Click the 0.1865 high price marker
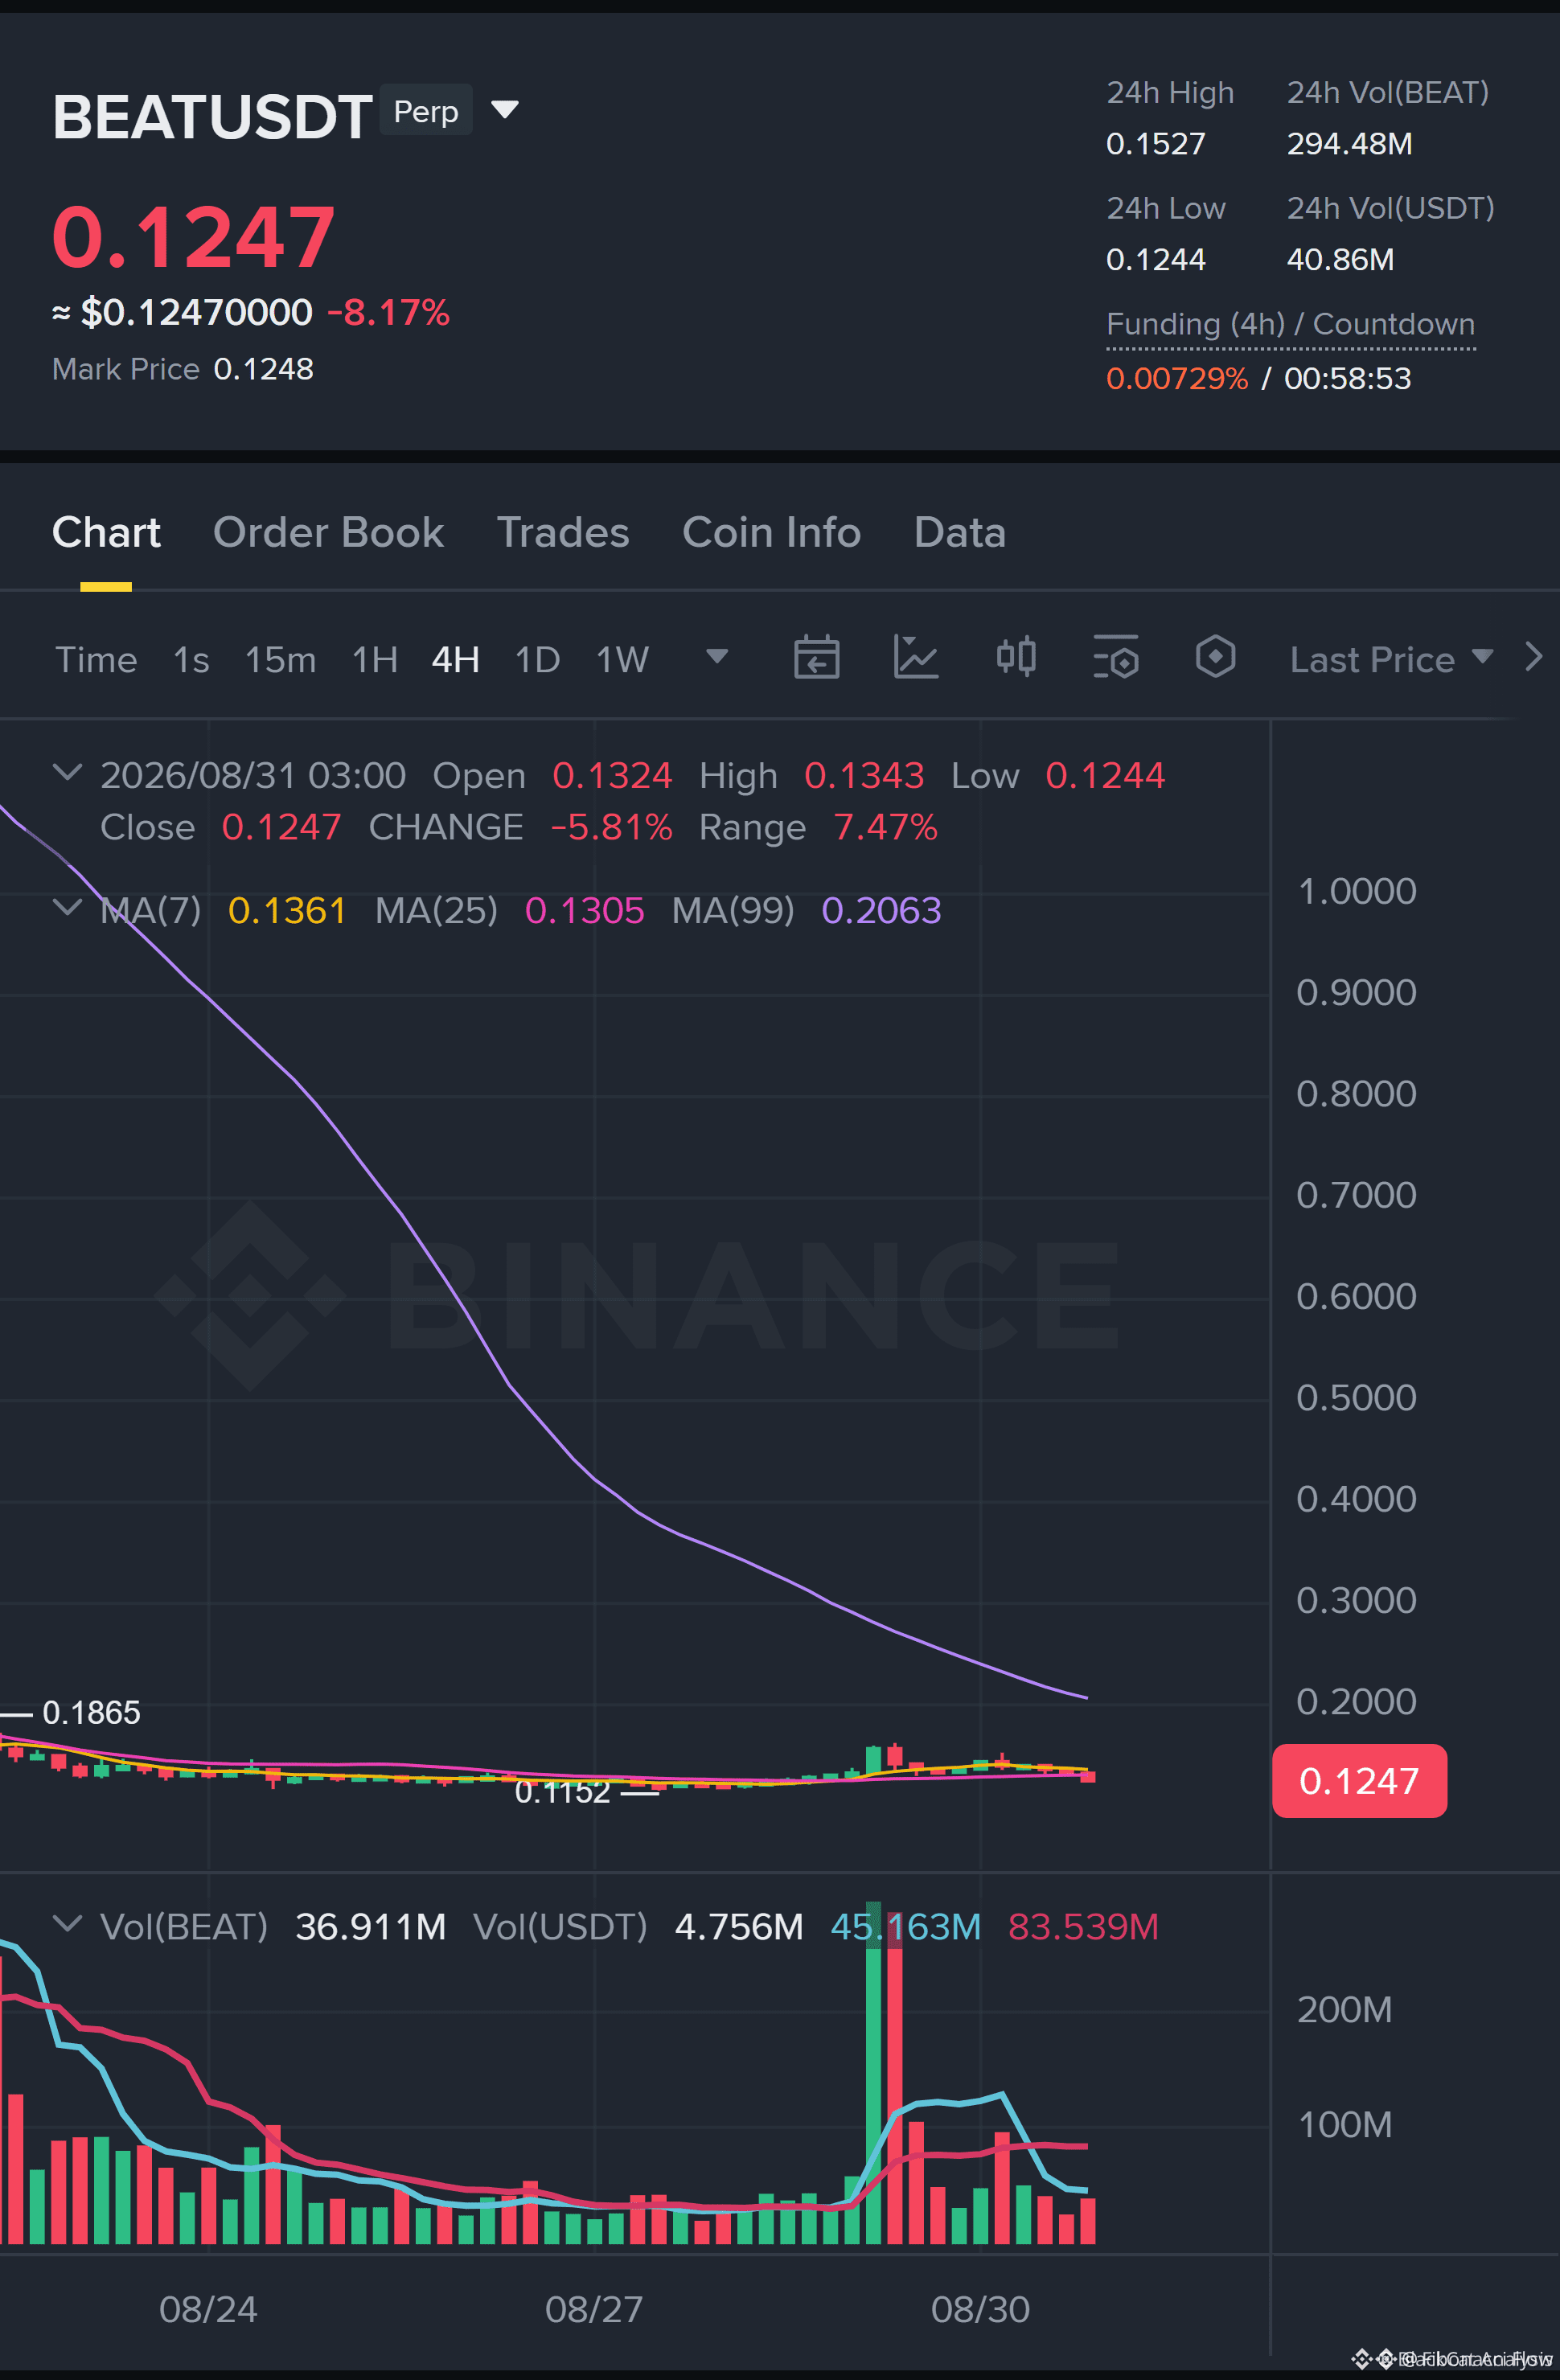Image resolution: width=1560 pixels, height=2380 pixels. (x=91, y=1712)
